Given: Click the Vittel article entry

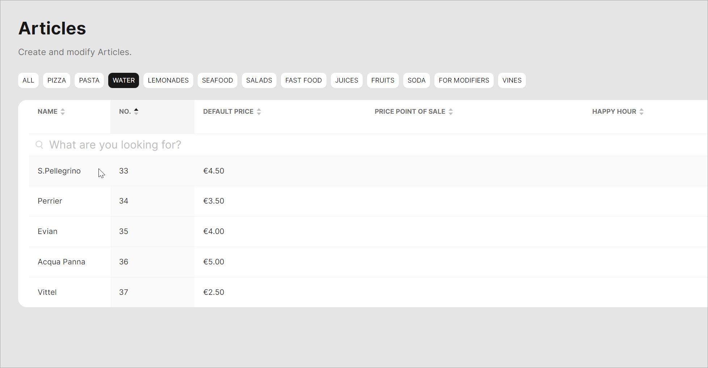Looking at the screenshot, I should (47, 292).
